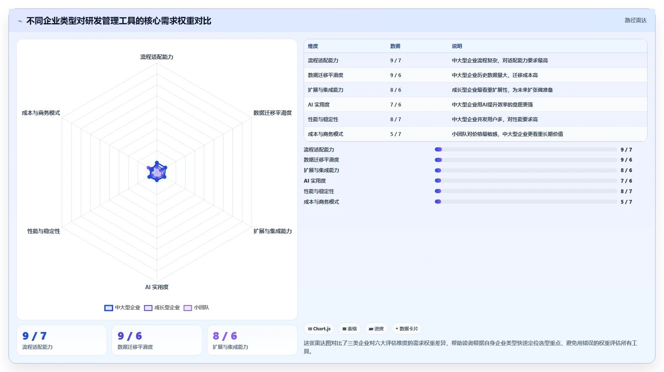Click the radar axis label 成本与商务模式
Screen dimensions: 664x372
(41, 113)
